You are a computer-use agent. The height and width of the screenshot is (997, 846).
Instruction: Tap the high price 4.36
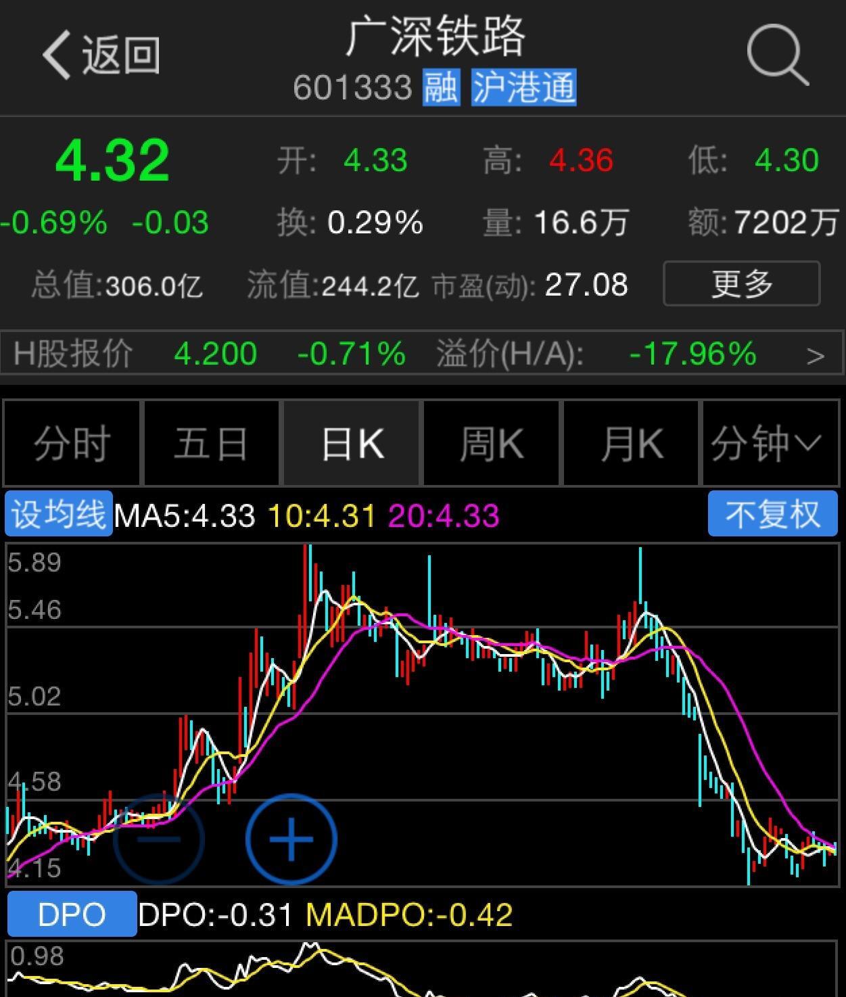pos(581,161)
